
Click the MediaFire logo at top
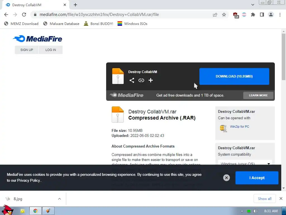pos(37,39)
